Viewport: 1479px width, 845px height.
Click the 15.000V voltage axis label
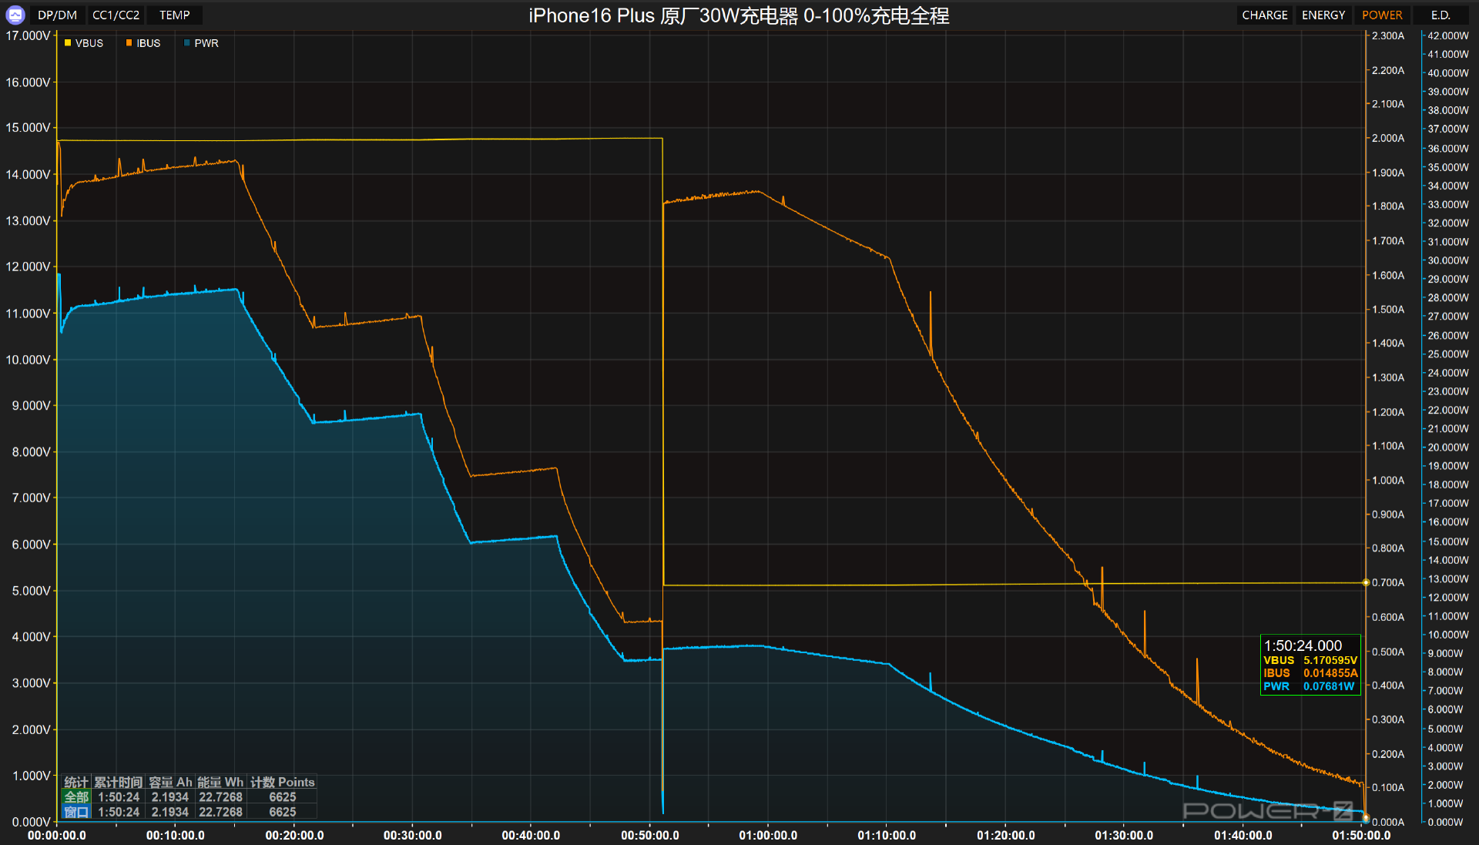(28, 128)
